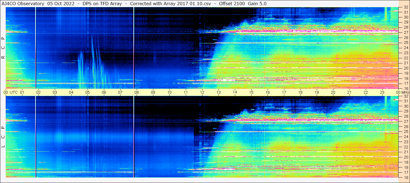This screenshot has width=410, height=183.
Task: Click the RCP label beside the upper spectrogram
Action: [x=3, y=48]
